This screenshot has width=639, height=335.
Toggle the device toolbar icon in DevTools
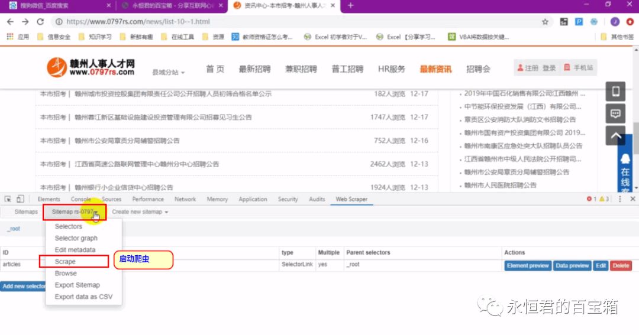pyautogui.click(x=20, y=199)
